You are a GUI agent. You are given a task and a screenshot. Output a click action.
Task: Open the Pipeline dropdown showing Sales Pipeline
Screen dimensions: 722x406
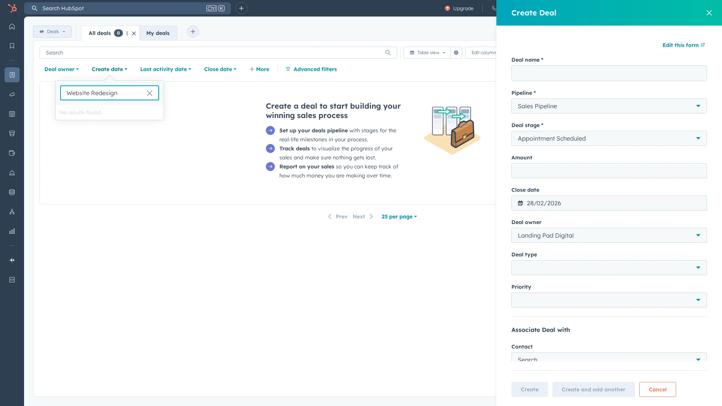click(x=608, y=106)
